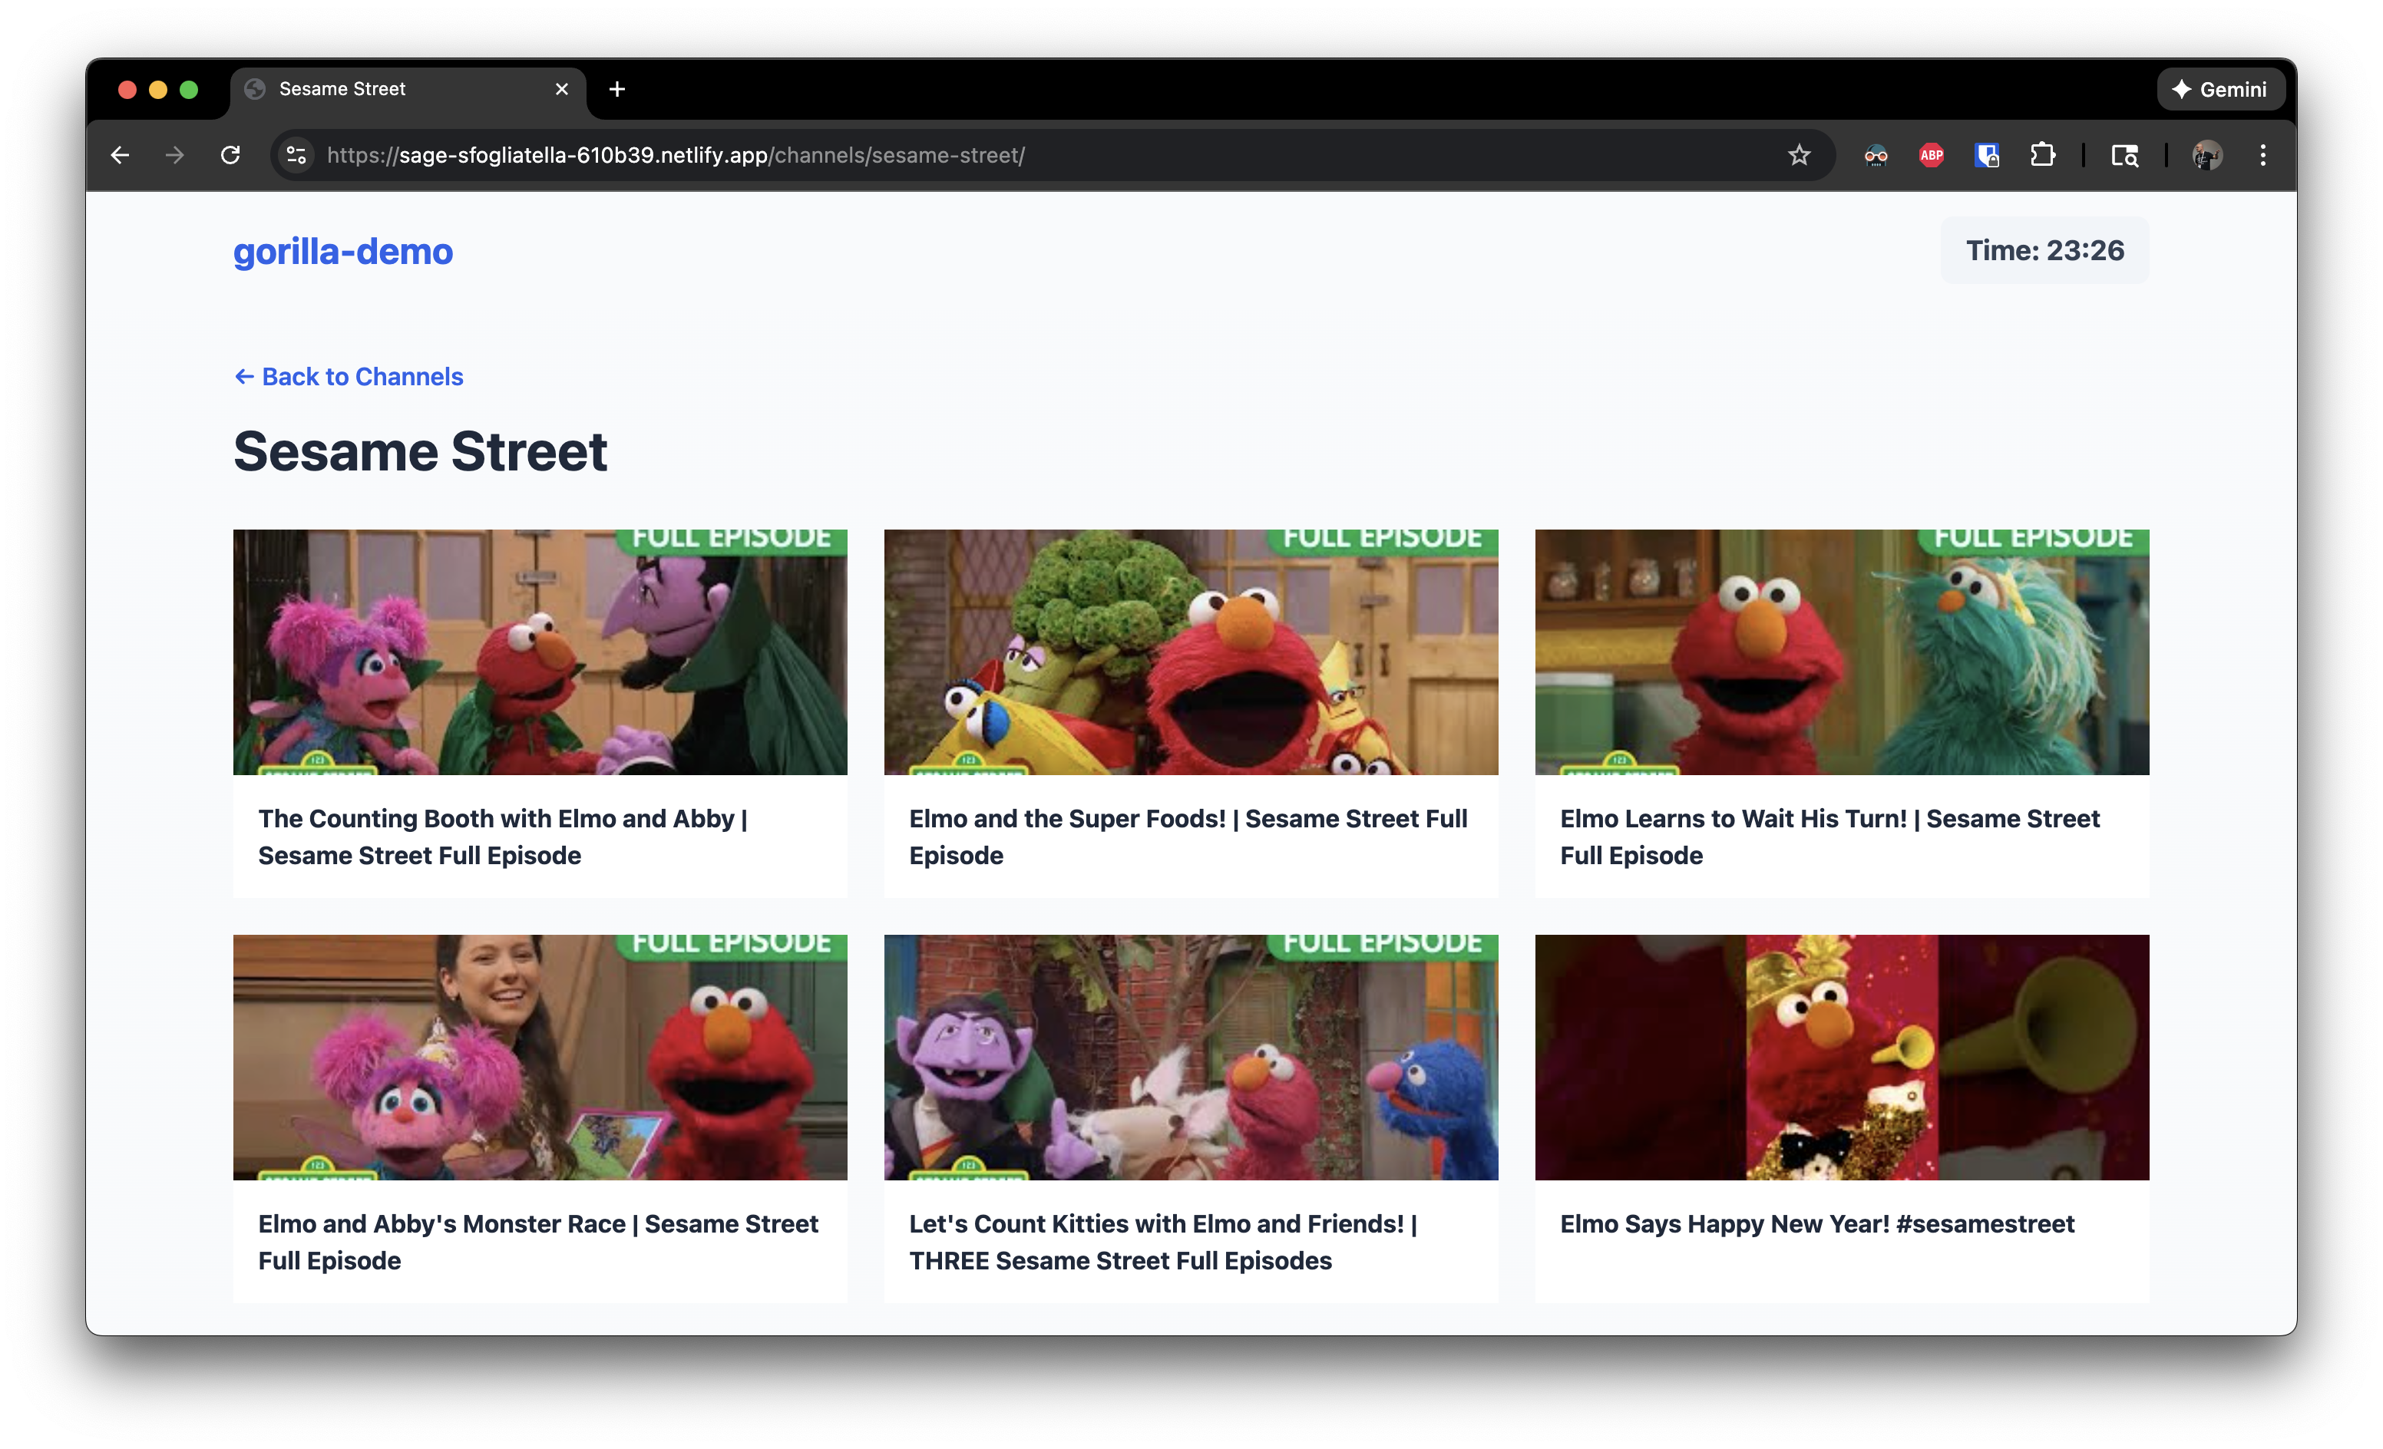Go back to Channels link

click(349, 376)
